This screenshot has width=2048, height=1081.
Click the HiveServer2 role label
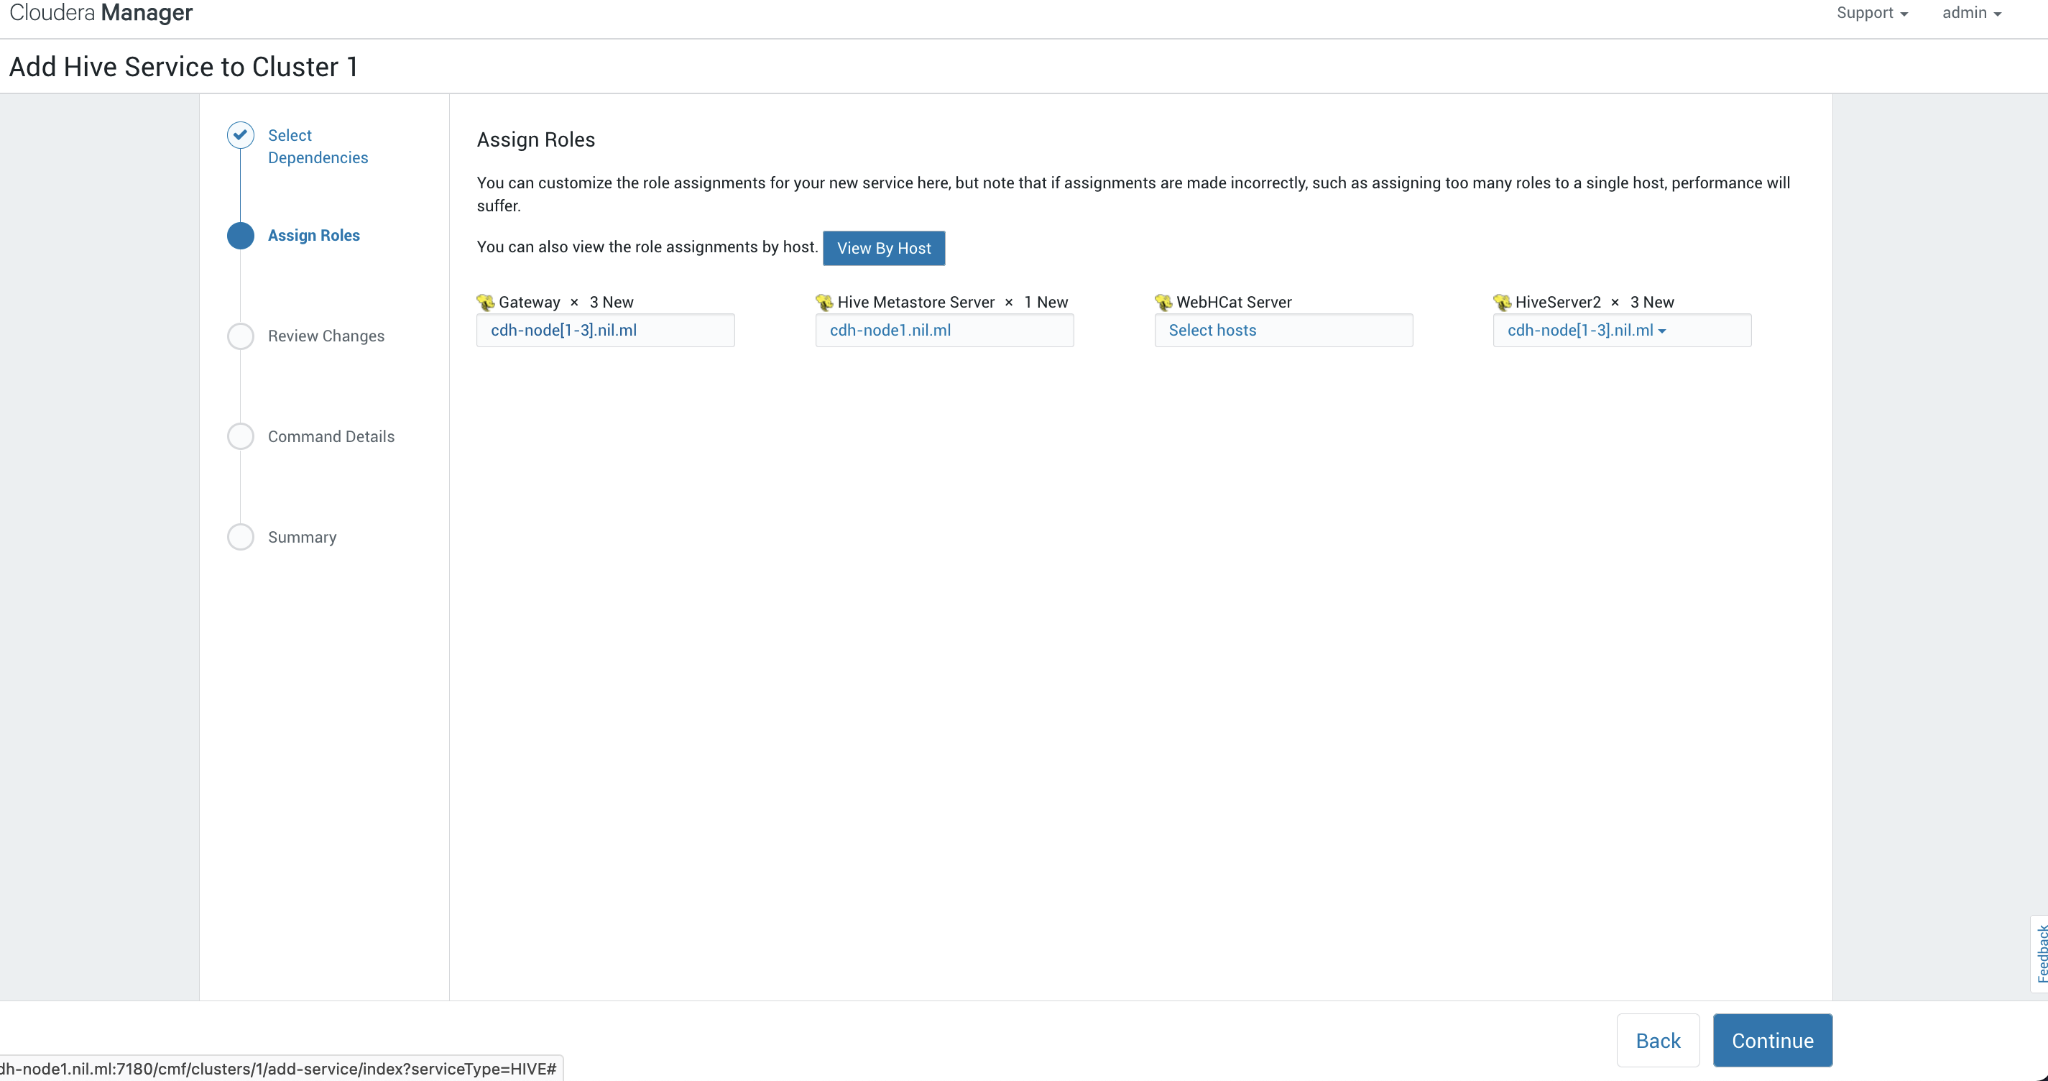[x=1557, y=303]
